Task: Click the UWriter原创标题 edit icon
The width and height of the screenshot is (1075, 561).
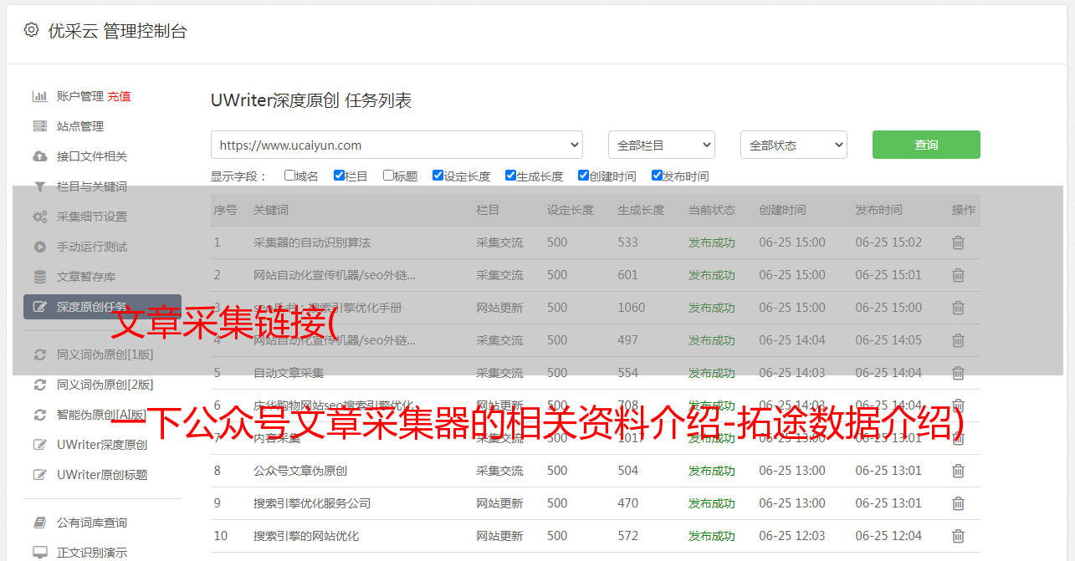Action: (39, 475)
